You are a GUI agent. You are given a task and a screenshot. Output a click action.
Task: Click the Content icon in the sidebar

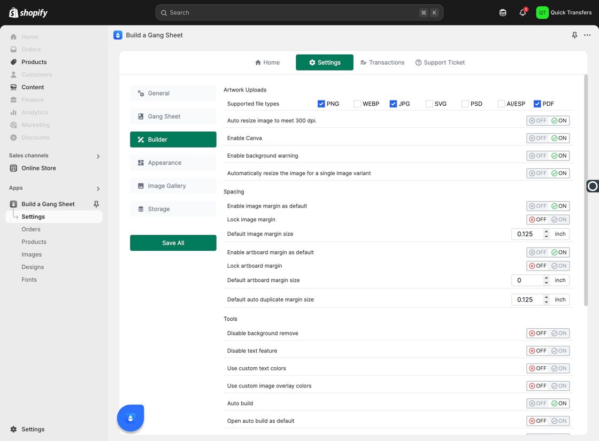click(x=13, y=87)
